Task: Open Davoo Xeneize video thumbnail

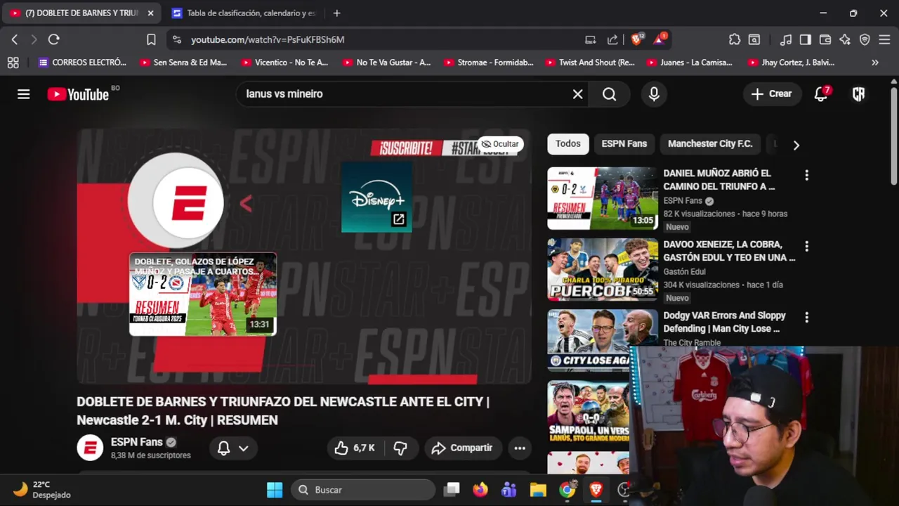Action: pos(603,270)
